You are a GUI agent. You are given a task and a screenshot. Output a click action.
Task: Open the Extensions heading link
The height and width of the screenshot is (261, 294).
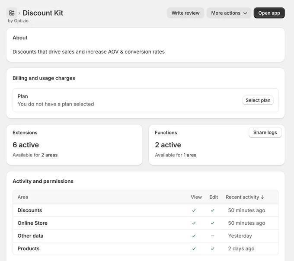pyautogui.click(x=25, y=133)
